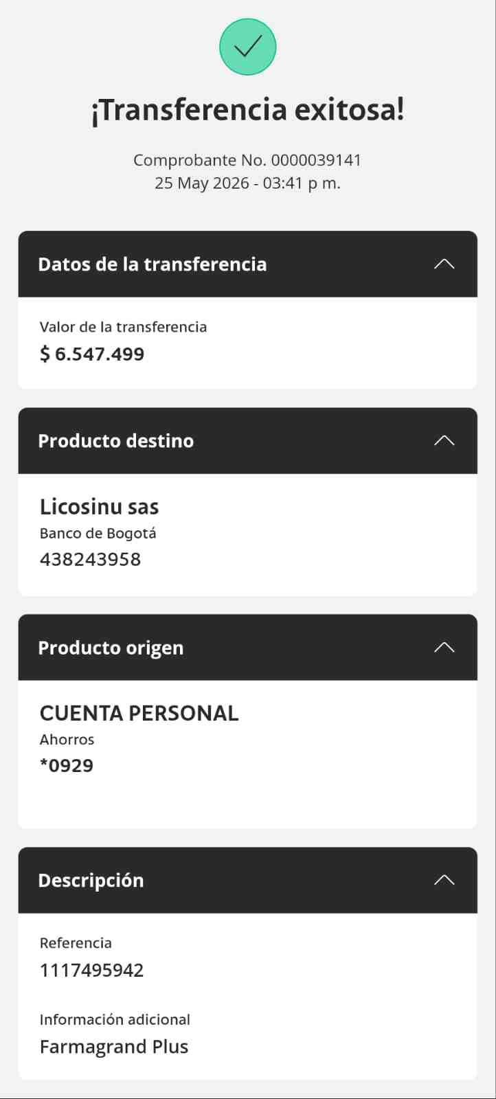
Task: Click the date 25 May 2026 timestamp
Action: 247,183
